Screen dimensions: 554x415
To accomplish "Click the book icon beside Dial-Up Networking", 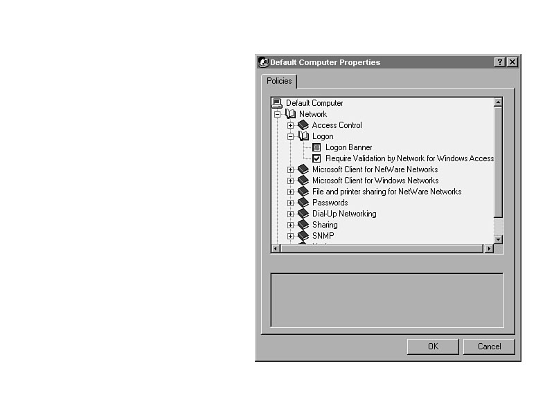I will [303, 214].
